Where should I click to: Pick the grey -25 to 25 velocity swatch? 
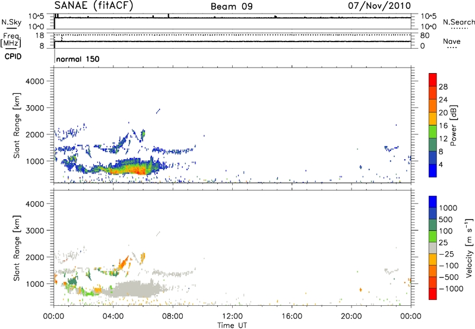pos(433,248)
